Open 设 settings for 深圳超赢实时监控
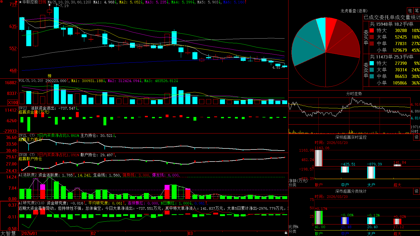Image resolution: width=420 pixels, height=236 pixels. pyautogui.click(x=417, y=137)
